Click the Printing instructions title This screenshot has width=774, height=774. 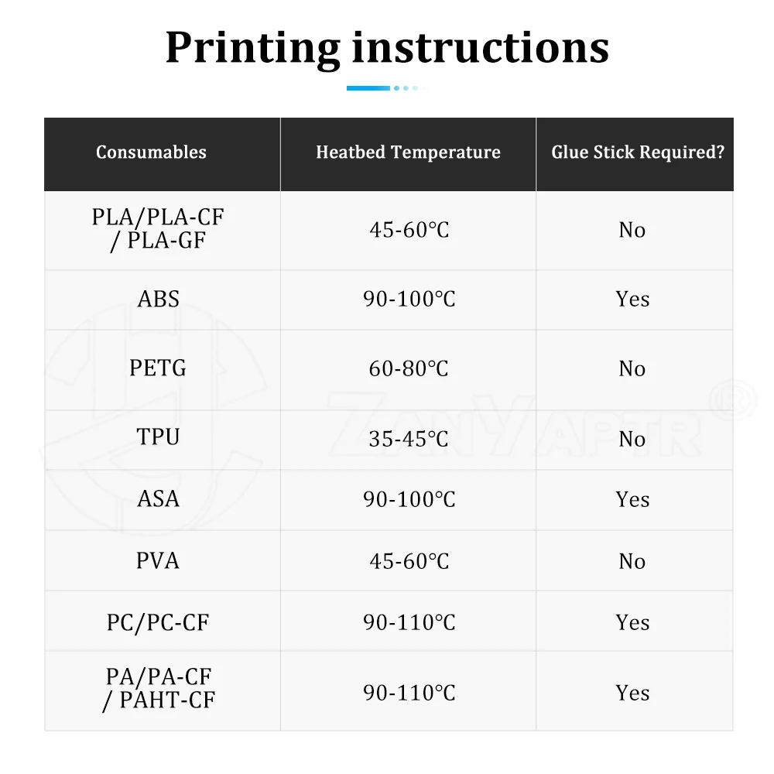coord(387,47)
